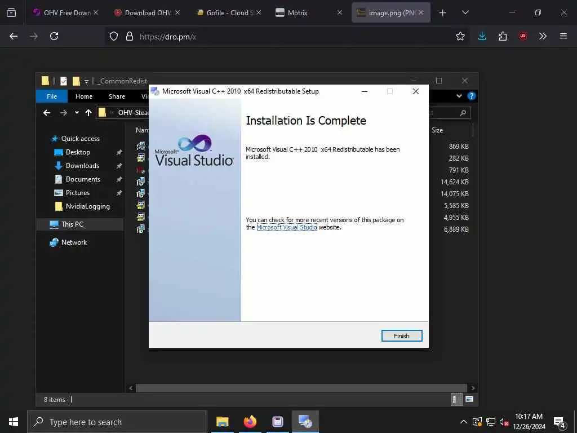Select the installer setup taskbar icon
Viewport: 577px width, 433px height.
(x=305, y=422)
